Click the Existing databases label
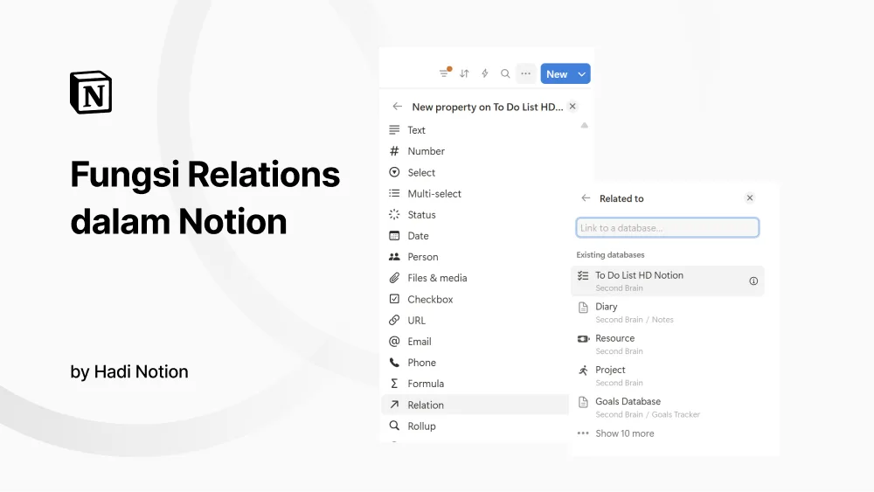Image resolution: width=874 pixels, height=492 pixels. pyautogui.click(x=610, y=254)
